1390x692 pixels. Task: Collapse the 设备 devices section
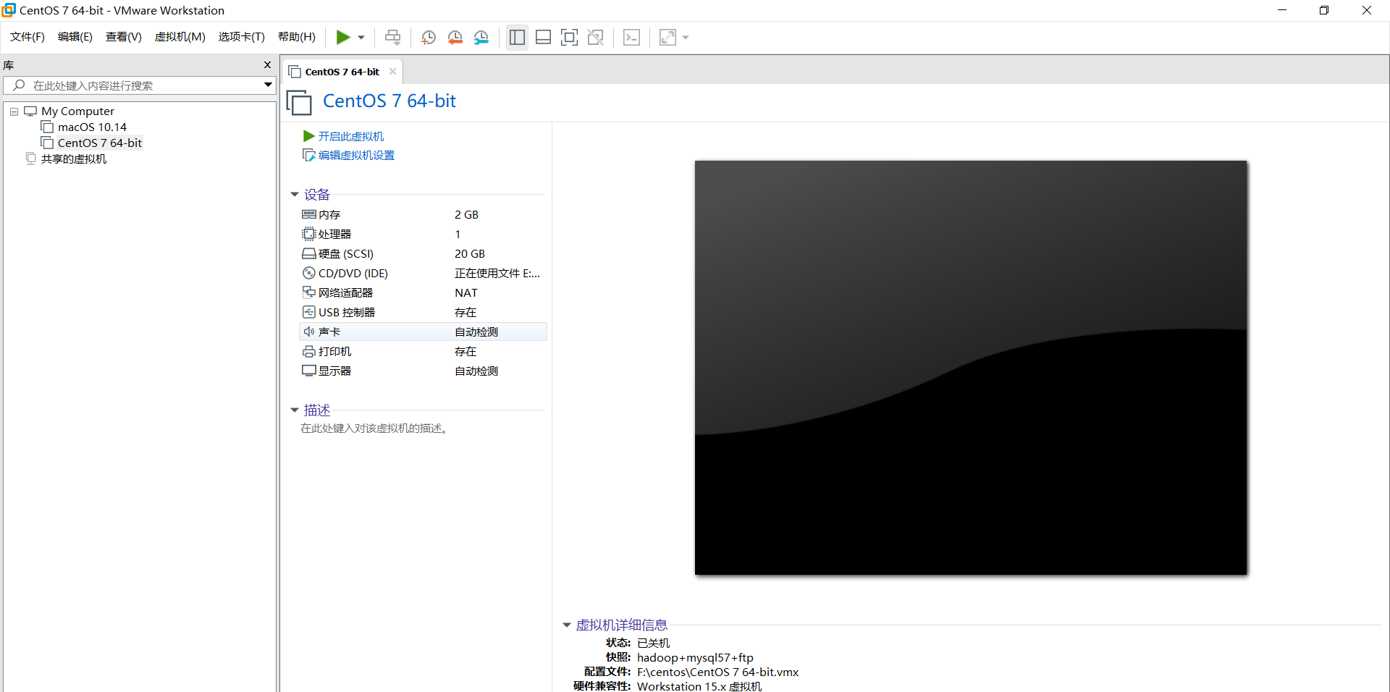tap(295, 194)
